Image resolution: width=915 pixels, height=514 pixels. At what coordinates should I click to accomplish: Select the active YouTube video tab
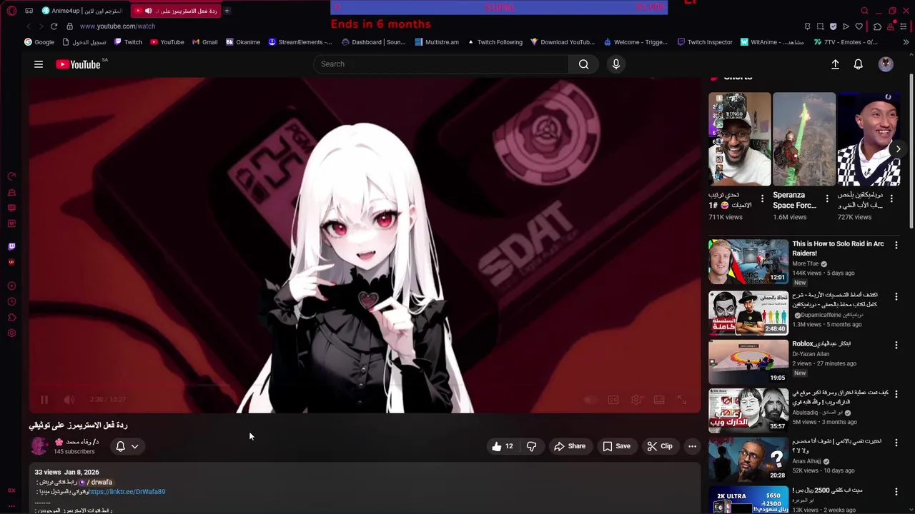[x=176, y=11]
